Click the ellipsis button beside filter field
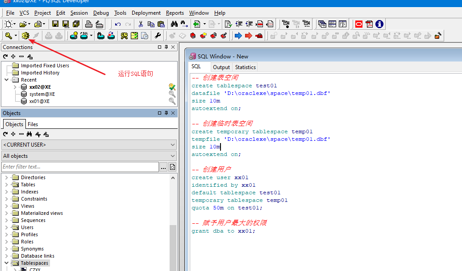The image size is (462, 271). 163,167
